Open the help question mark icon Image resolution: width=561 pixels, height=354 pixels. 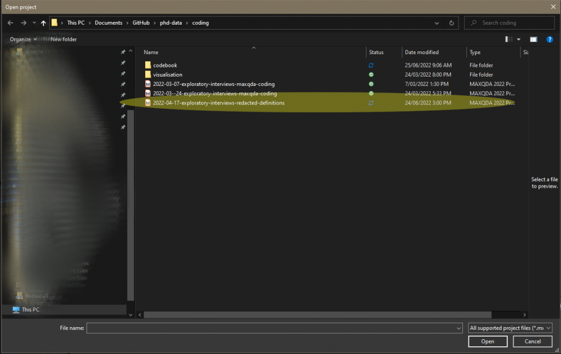click(549, 39)
